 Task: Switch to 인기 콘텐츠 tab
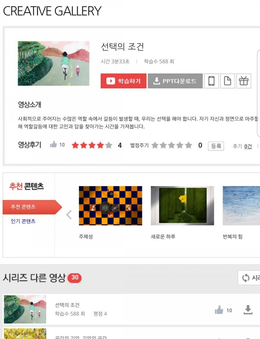point(23,221)
